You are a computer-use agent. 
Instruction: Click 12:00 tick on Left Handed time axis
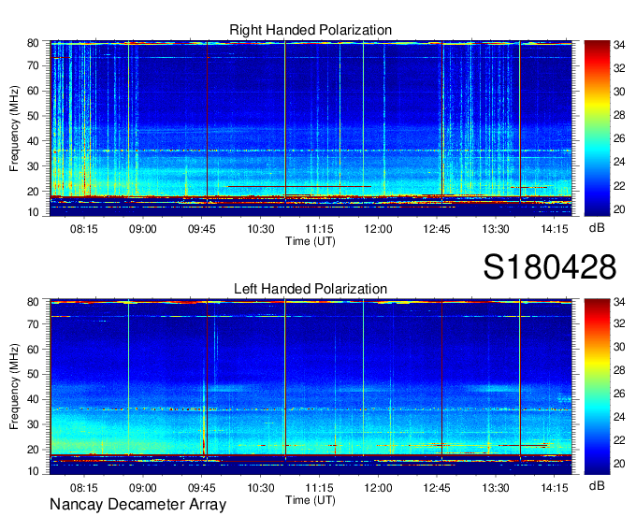[379, 488]
